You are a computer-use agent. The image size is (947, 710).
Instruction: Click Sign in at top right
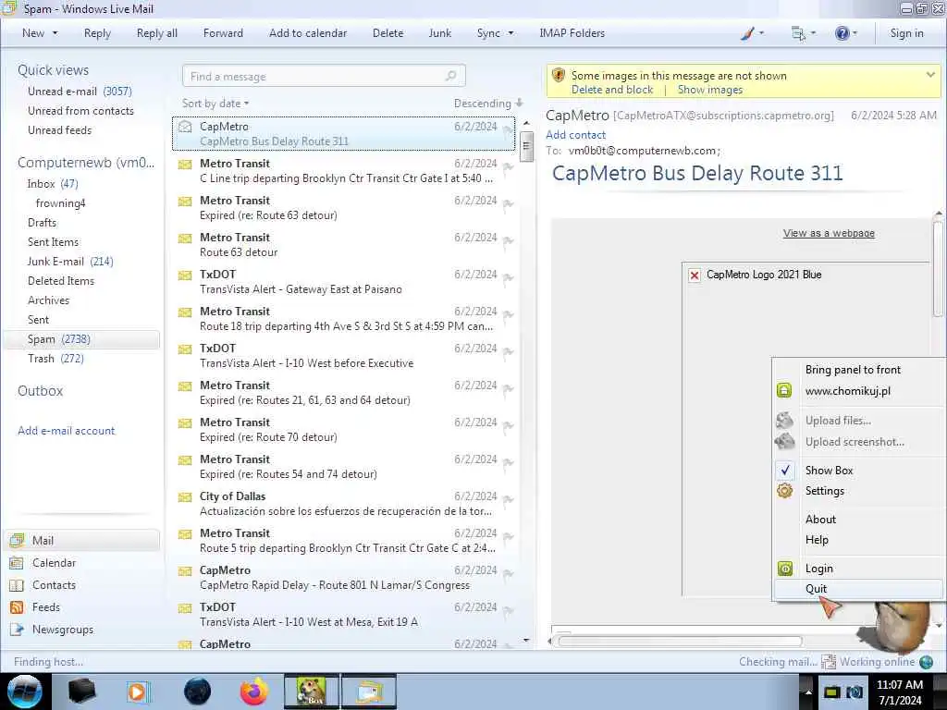906,33
